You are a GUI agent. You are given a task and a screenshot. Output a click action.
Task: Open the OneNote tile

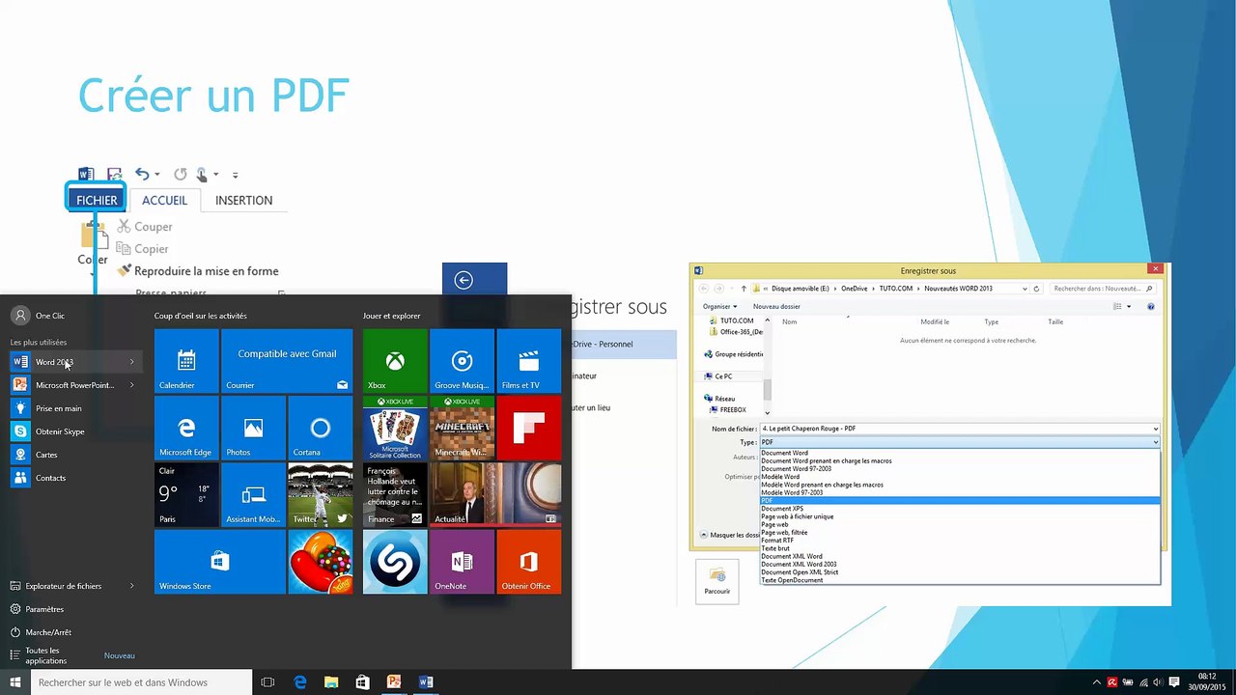462,562
